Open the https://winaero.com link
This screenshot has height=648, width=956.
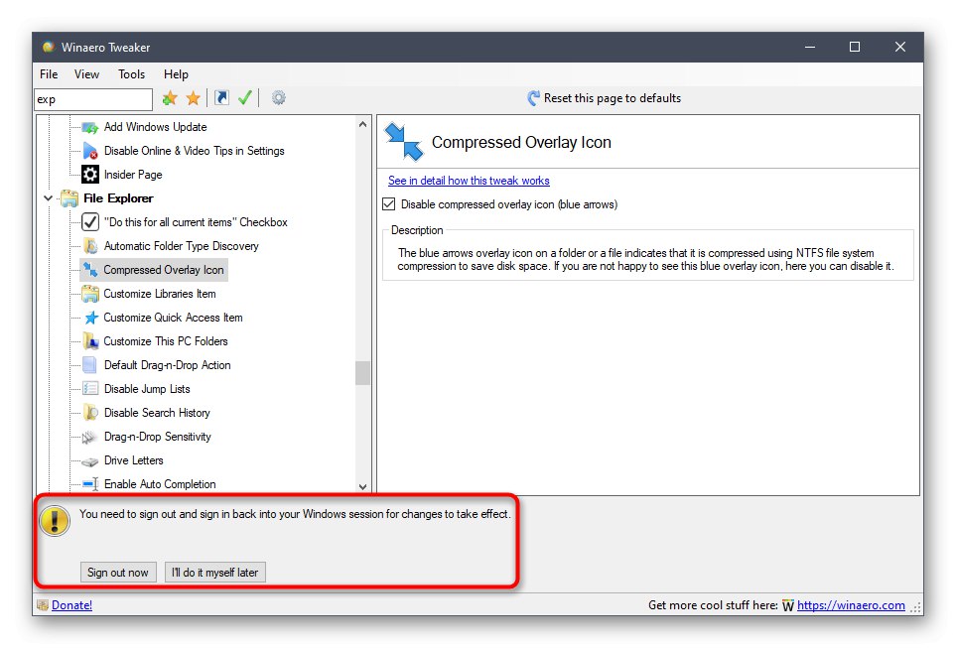(851, 605)
